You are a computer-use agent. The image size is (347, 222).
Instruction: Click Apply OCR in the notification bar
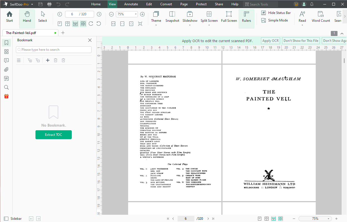click(271, 41)
